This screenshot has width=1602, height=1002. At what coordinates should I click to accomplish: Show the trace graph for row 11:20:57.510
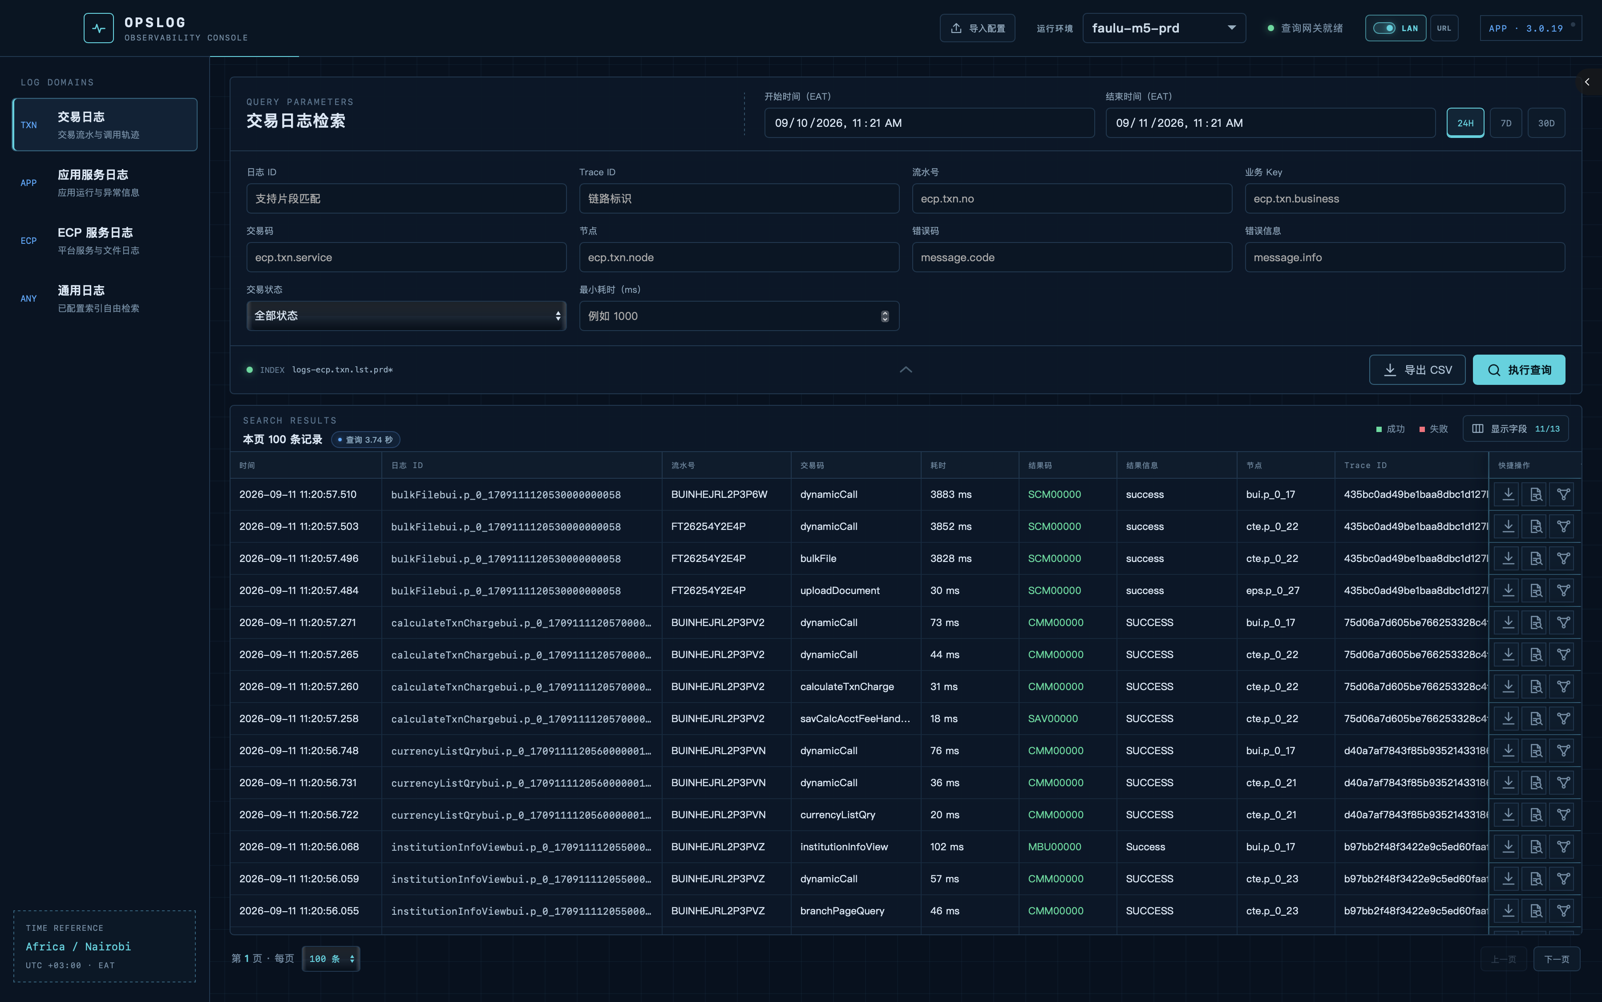[1563, 494]
